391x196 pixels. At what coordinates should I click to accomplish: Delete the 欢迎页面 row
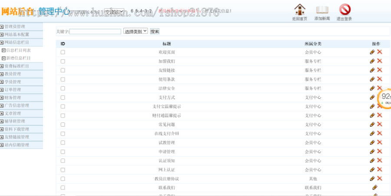380,52
